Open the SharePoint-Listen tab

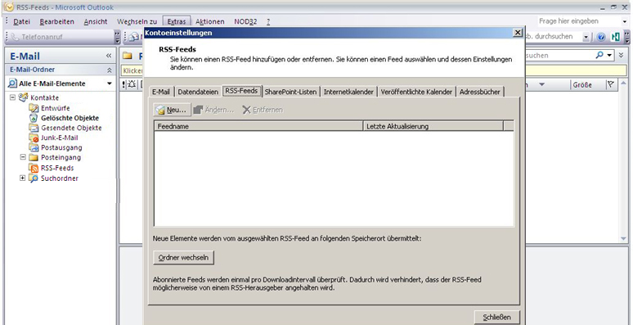290,92
